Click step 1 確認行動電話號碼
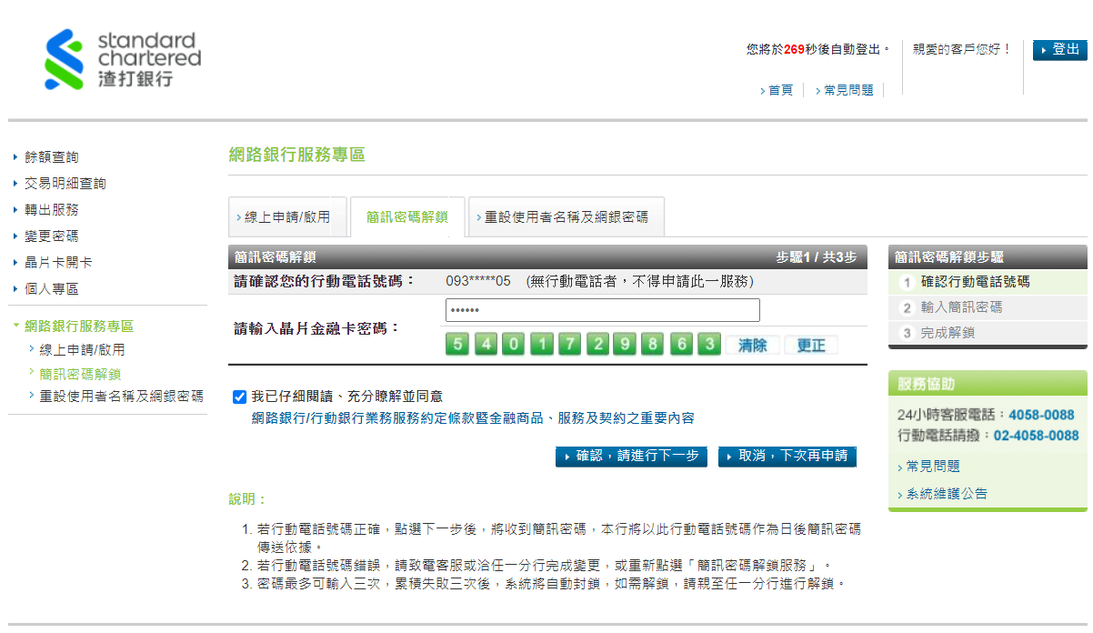 tap(987, 282)
